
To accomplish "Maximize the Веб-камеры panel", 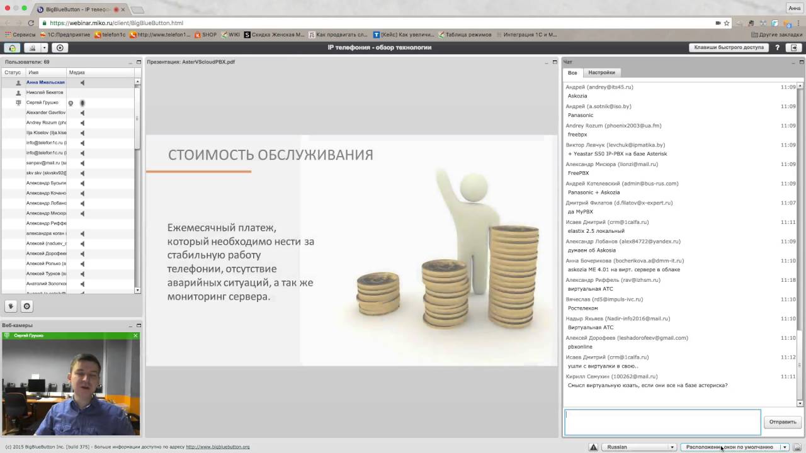I will (139, 325).
